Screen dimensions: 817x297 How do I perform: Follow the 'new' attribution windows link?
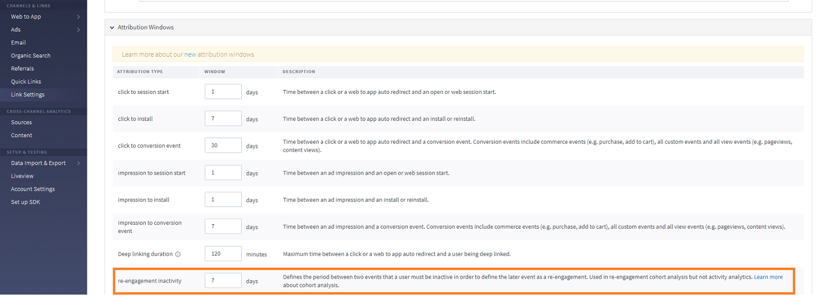point(190,55)
